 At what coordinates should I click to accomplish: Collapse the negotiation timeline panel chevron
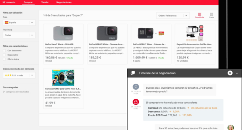coord(237,73)
